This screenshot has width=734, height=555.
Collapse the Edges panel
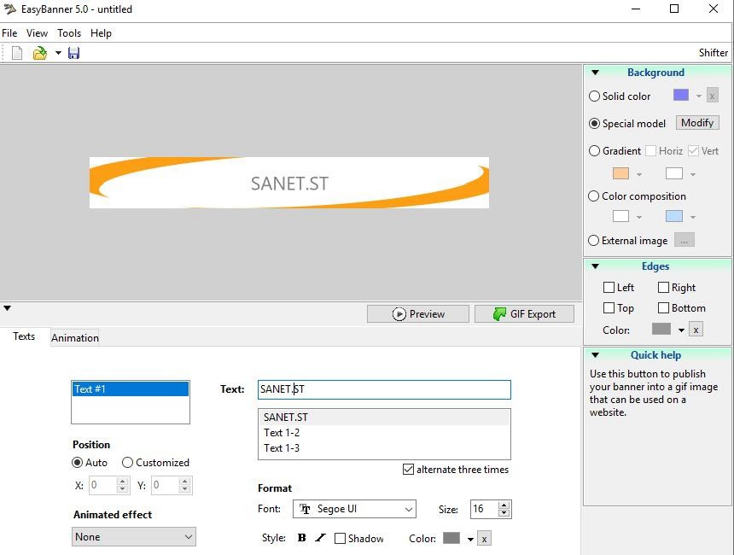click(596, 266)
